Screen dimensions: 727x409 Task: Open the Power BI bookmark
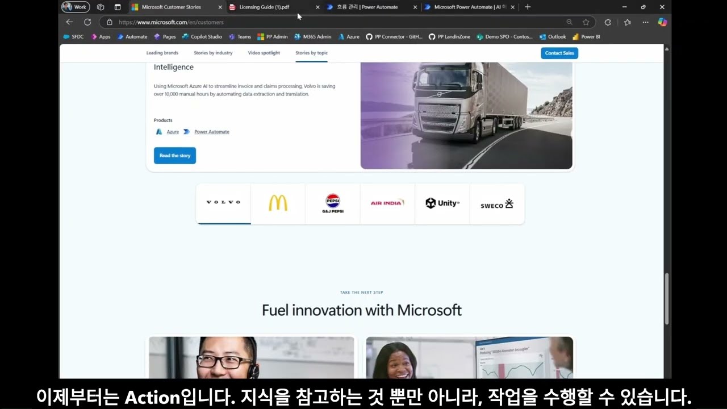pyautogui.click(x=587, y=37)
